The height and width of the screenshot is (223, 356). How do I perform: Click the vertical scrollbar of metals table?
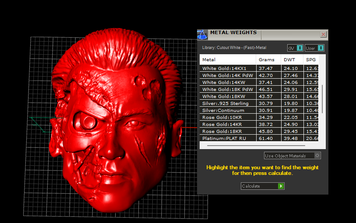tap(322, 99)
